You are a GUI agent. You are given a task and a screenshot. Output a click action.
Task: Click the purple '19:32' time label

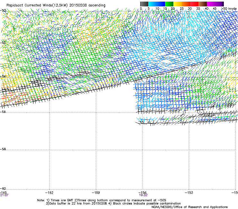[x=143, y=195]
